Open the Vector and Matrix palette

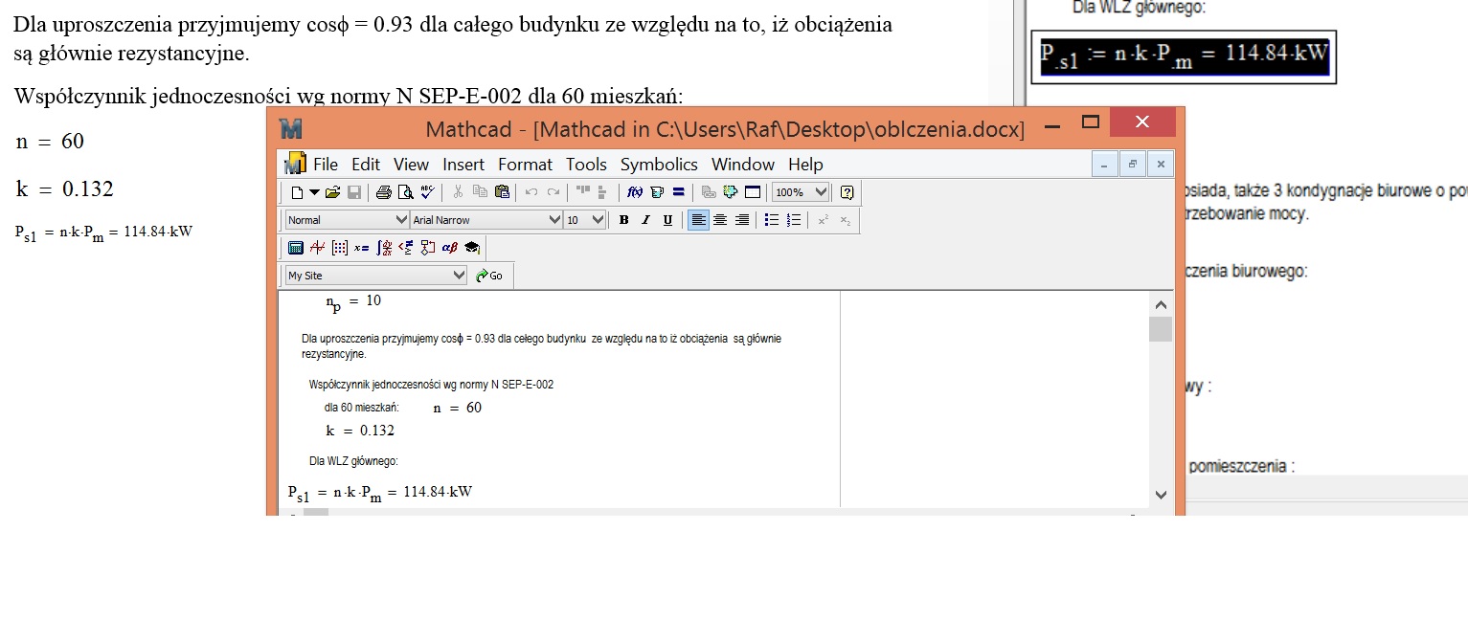[340, 248]
